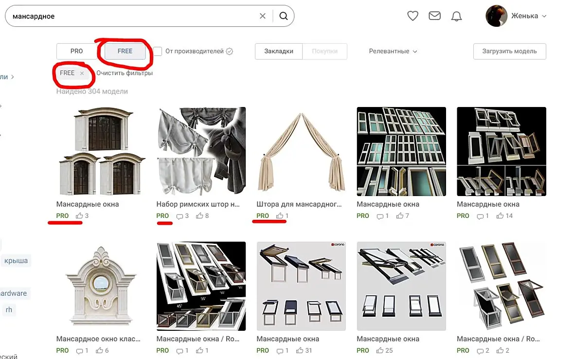Open the arched Мансардные окна thumbnail
574x359 pixels.
tap(101, 151)
